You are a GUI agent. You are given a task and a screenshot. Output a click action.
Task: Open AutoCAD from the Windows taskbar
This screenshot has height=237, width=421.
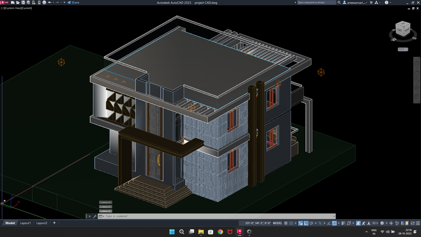tap(239, 232)
